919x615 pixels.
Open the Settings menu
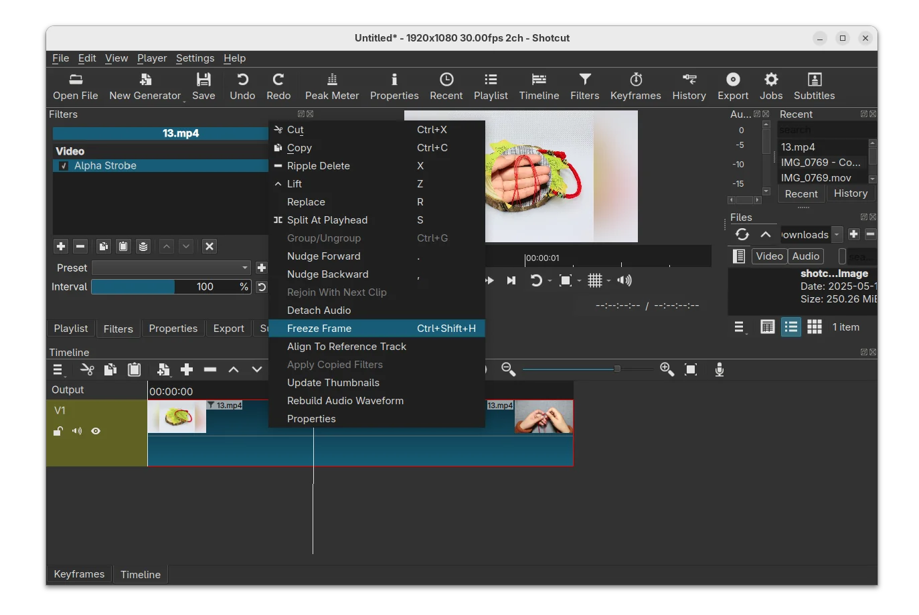tap(195, 58)
